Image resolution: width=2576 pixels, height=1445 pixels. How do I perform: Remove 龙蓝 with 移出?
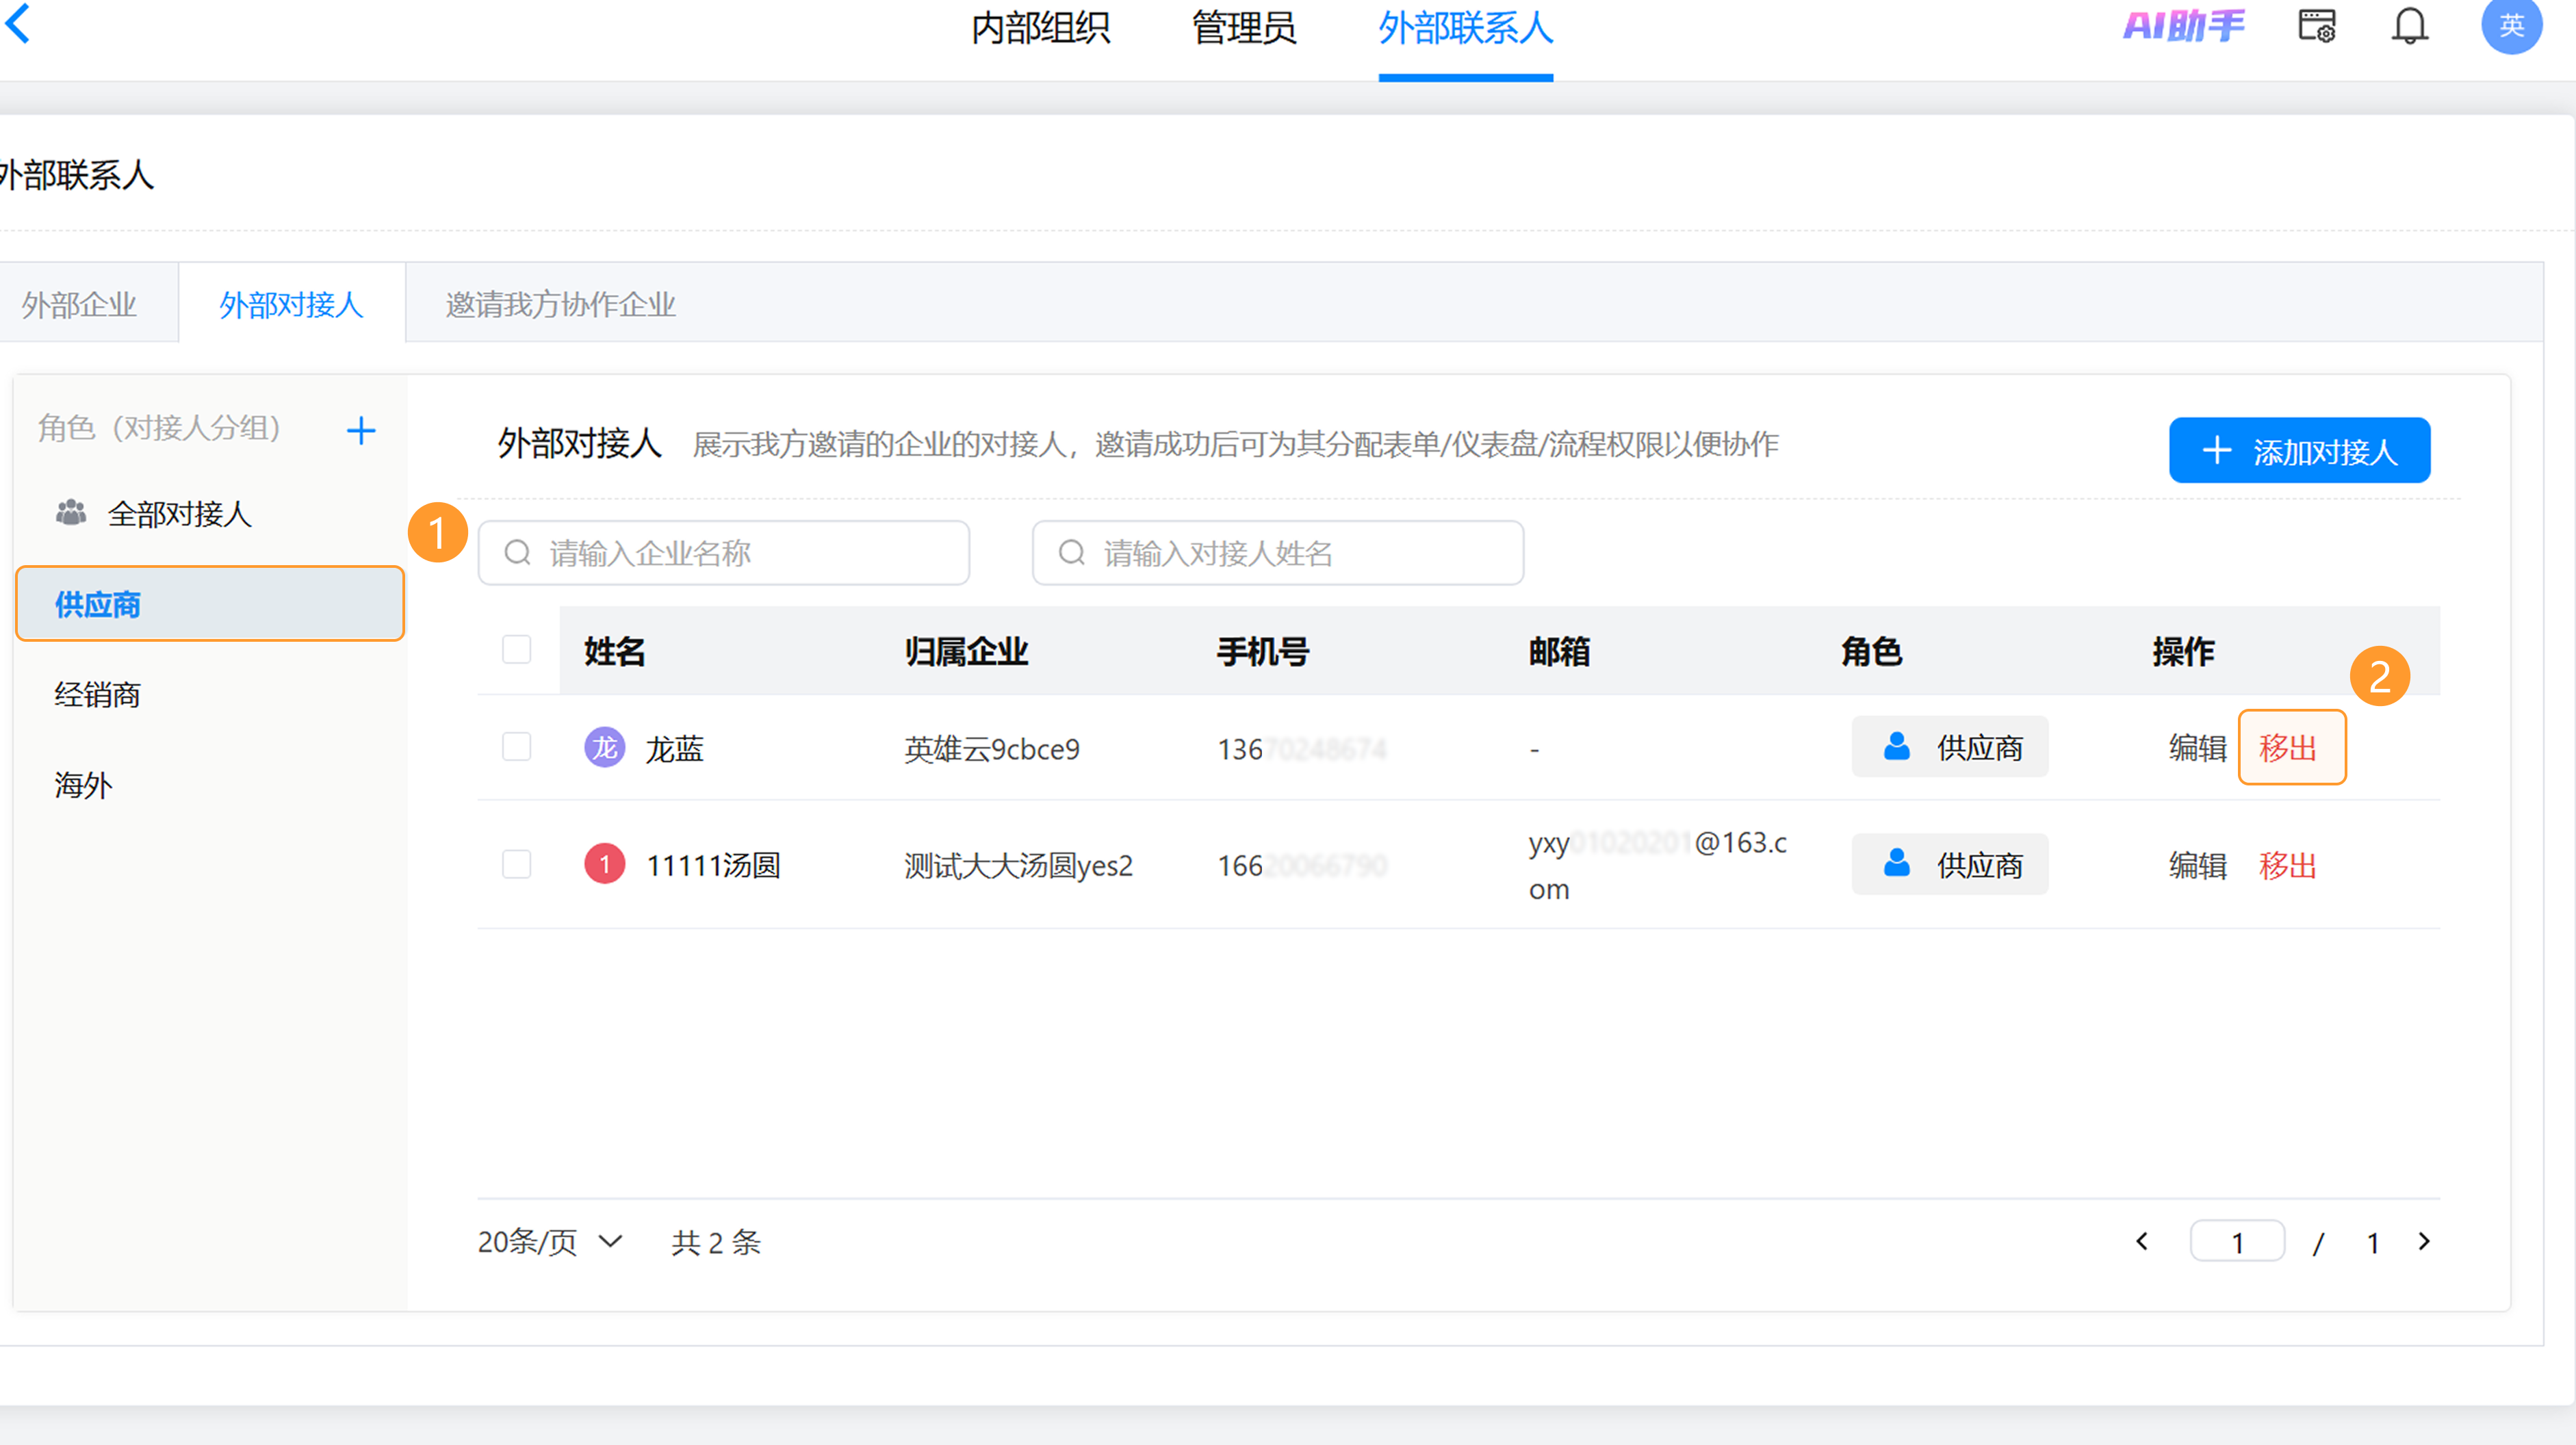[x=2287, y=748]
